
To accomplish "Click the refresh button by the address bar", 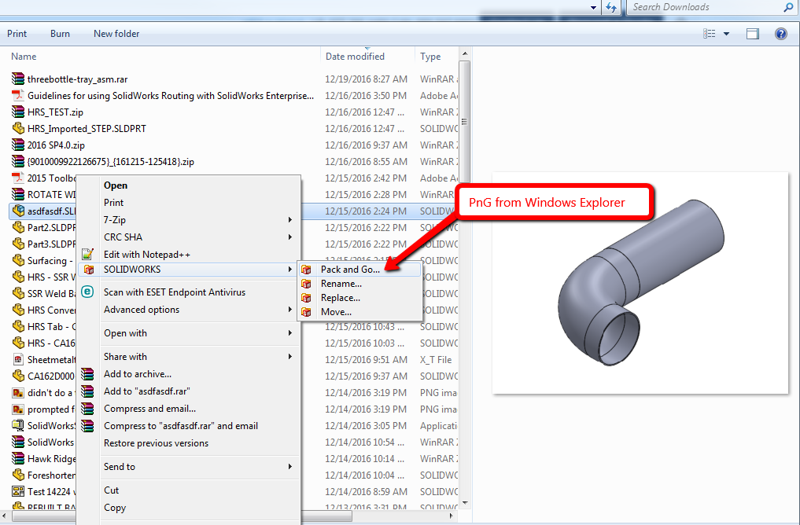I will pyautogui.click(x=611, y=7).
